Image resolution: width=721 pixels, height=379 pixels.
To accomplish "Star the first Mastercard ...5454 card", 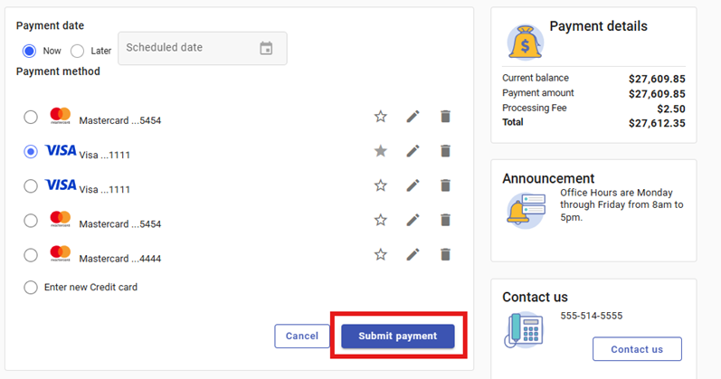I will tap(381, 117).
